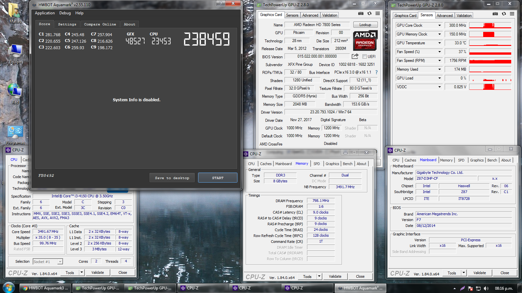The image size is (522, 293).
Task: Toggle the UEFI checkbox in GPU-Z
Action: click(364, 57)
